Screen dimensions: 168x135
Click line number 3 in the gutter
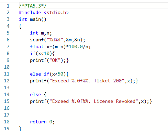click(8, 19)
